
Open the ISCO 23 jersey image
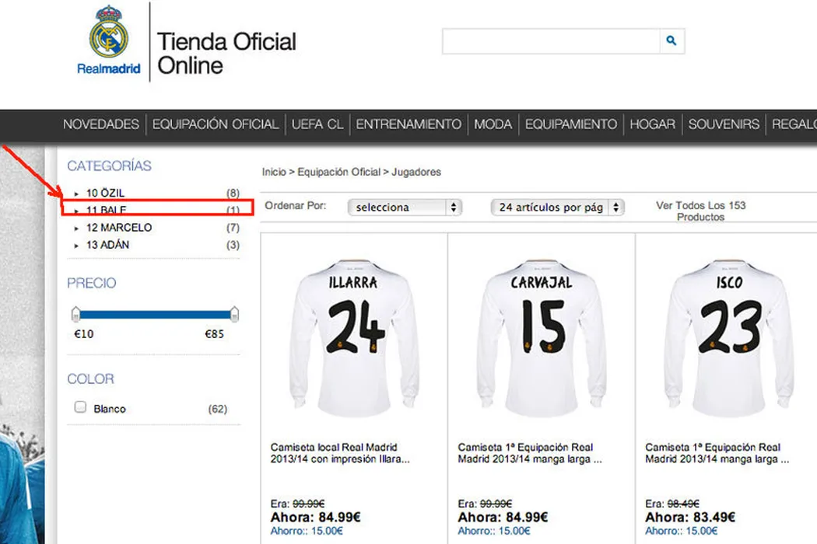(729, 334)
